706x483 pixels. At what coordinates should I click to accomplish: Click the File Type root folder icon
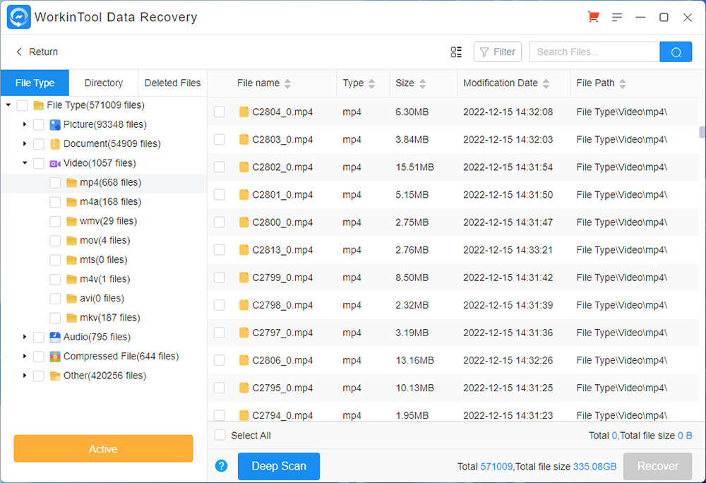(x=38, y=105)
